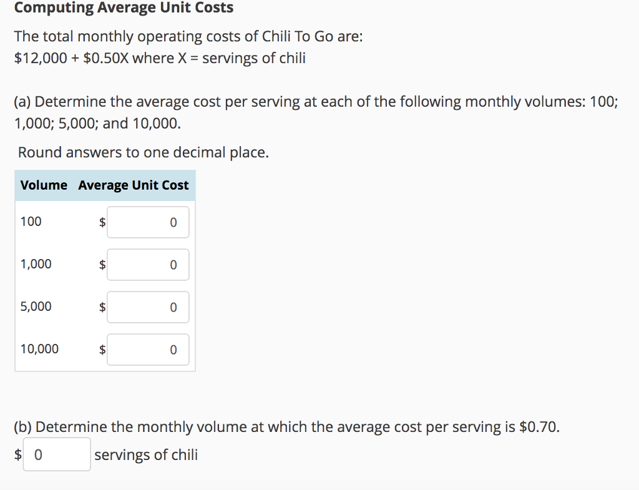Click the Computing Average Unit Costs title
The image size is (639, 490).
tap(125, 7)
